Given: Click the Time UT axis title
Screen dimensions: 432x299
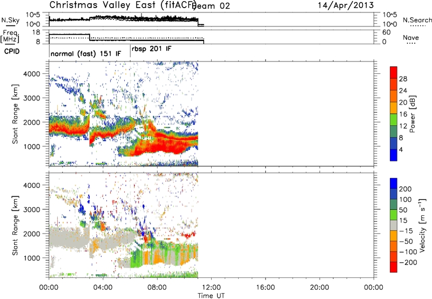Looking at the screenshot, I should 211,295.
